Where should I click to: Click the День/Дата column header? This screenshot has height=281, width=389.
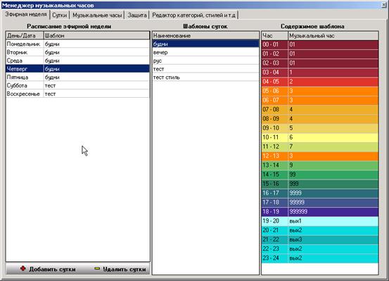25,35
